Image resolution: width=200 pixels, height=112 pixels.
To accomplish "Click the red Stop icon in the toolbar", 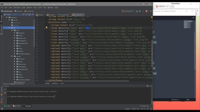I will 147,11.
